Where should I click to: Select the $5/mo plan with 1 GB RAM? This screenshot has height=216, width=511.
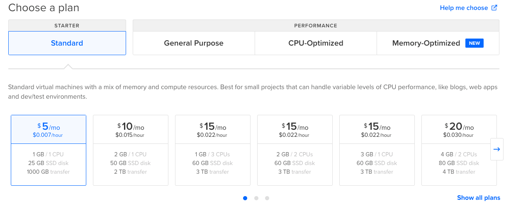[x=49, y=150]
